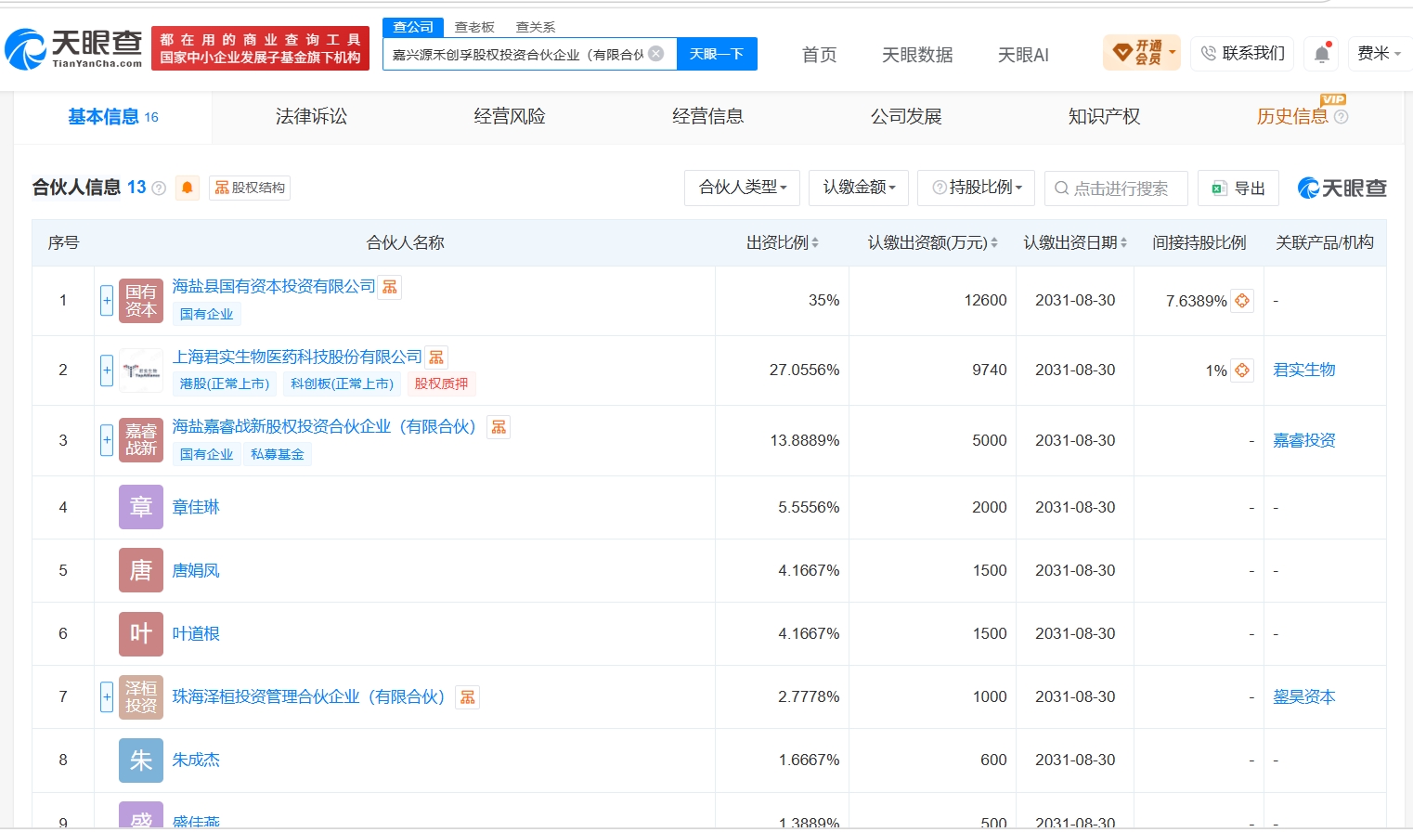This screenshot has width=1413, height=832.
Task: Click the 君实生物 company logo thumbnail
Action: point(141,370)
